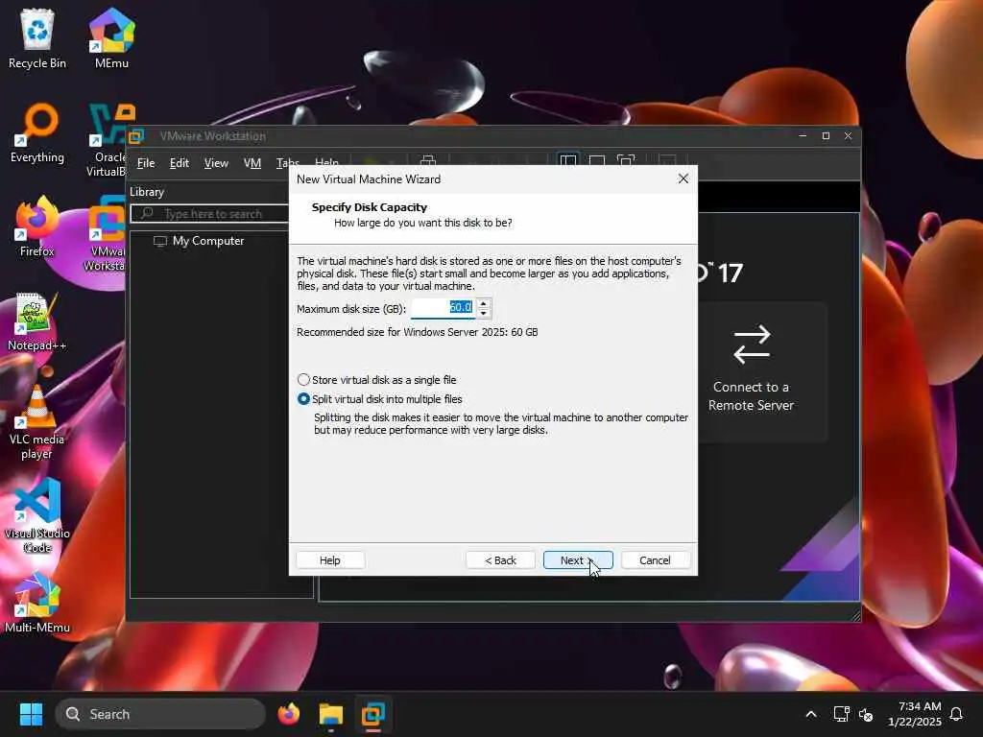Open File Explorer from the taskbar
Image resolution: width=983 pixels, height=737 pixels.
tap(330, 714)
